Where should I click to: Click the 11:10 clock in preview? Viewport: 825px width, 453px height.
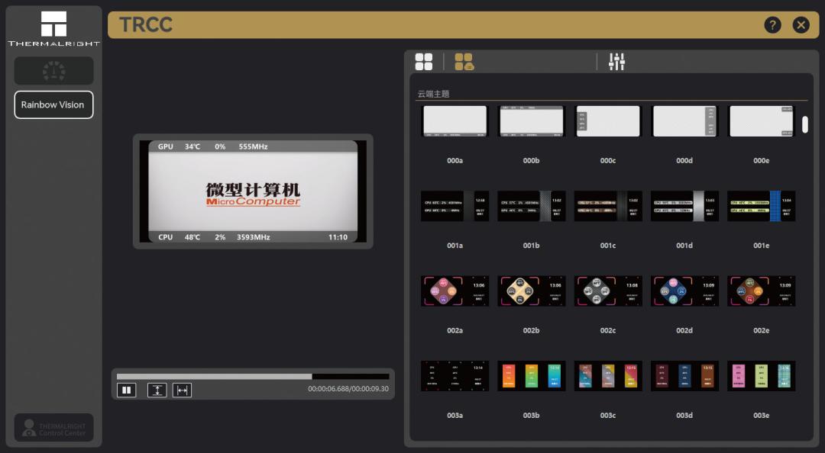click(x=338, y=237)
